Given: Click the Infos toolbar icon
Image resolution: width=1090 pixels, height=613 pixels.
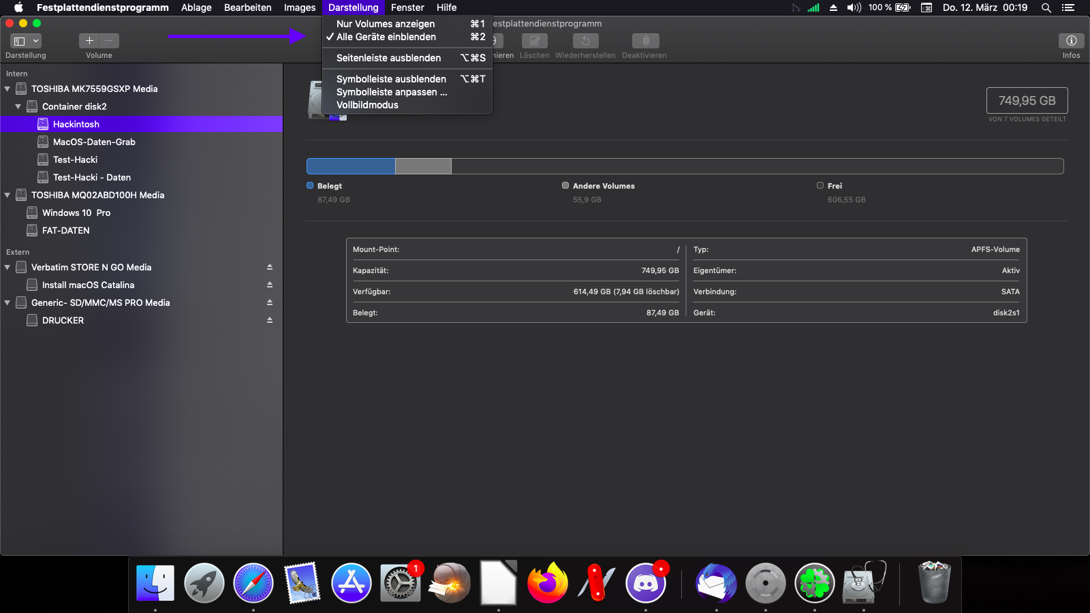Looking at the screenshot, I should tap(1071, 41).
